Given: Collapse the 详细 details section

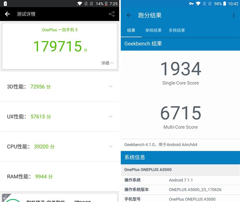Looking at the screenshot, I should (107, 63).
